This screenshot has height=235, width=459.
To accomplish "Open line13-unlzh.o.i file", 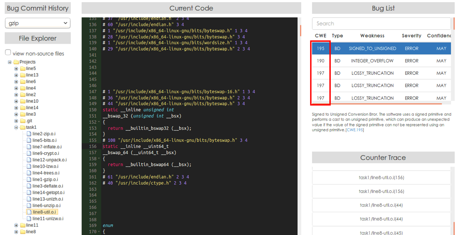I will [48, 199].
